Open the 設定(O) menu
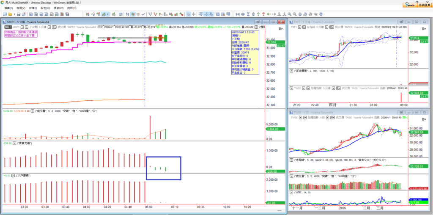 (45, 8)
